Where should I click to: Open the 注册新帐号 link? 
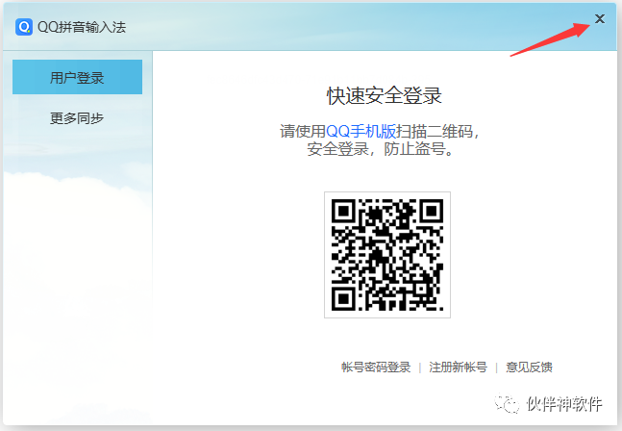tap(458, 368)
